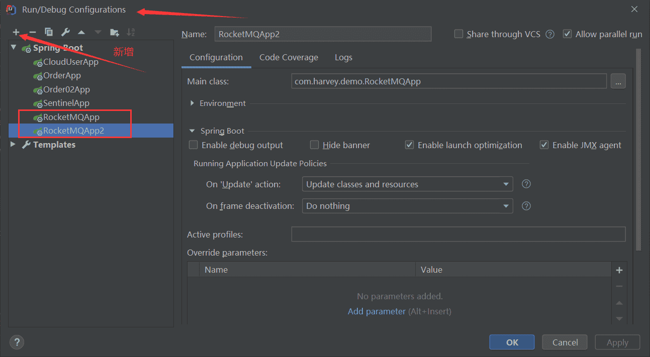Move configuration up in the list
650x357 pixels.
coord(81,32)
